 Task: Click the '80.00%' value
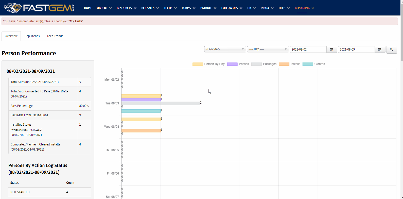tap(84, 106)
